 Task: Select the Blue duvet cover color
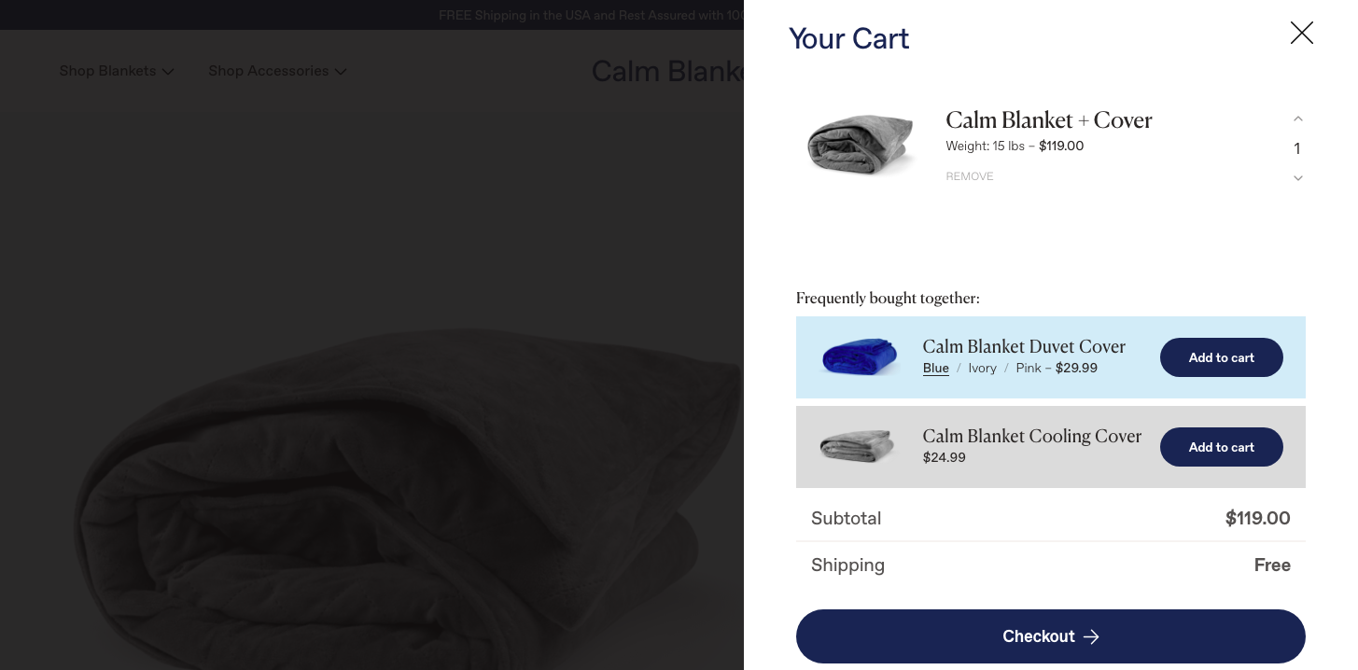tap(935, 368)
